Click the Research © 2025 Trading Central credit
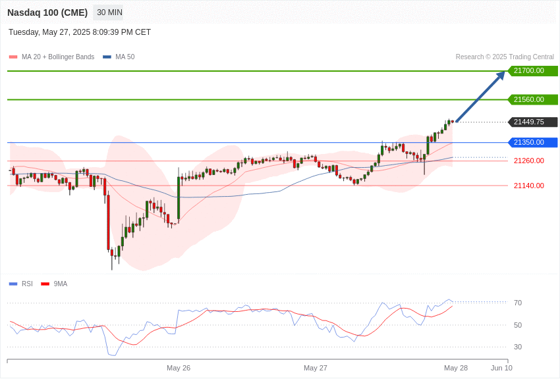Viewport: 560px width, 379px height. coord(505,57)
